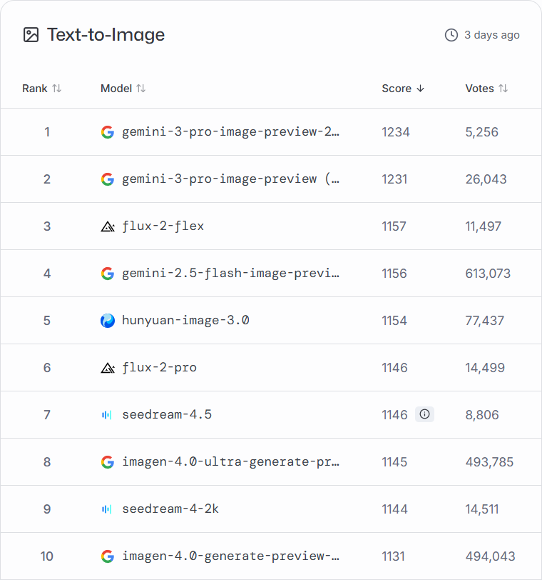Image resolution: width=542 pixels, height=580 pixels.
Task: Click the Seedream logo beside seedream-4-2k
Action: click(x=108, y=509)
